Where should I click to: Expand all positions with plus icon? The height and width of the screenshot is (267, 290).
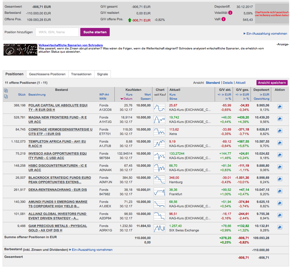pos(6,90)
